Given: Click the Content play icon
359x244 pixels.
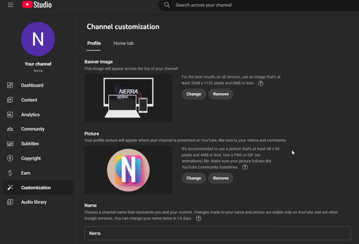Looking at the screenshot, I should tap(10, 100).
